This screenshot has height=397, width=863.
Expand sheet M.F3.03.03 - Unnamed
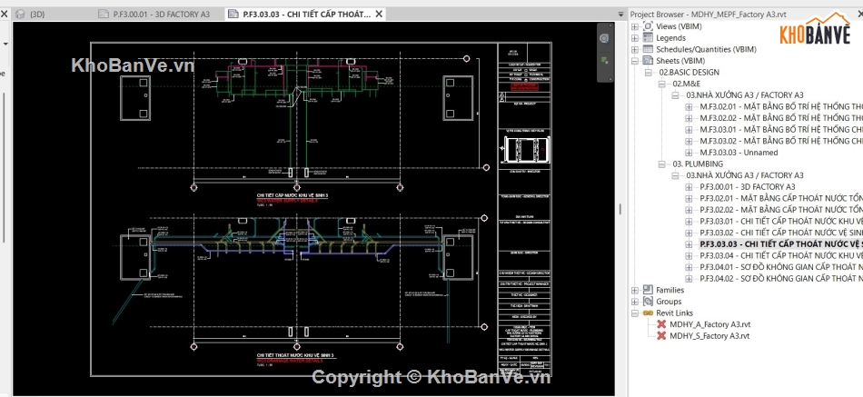click(x=689, y=153)
